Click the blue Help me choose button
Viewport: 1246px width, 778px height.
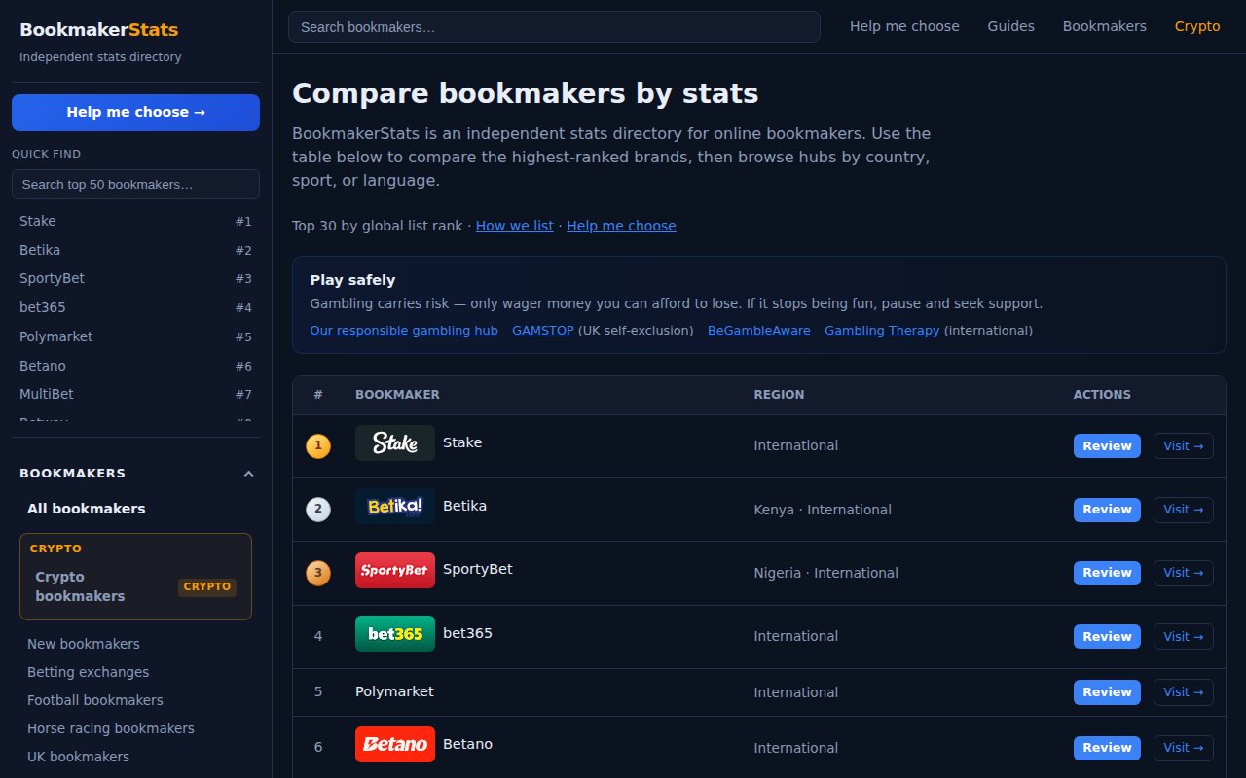point(135,112)
